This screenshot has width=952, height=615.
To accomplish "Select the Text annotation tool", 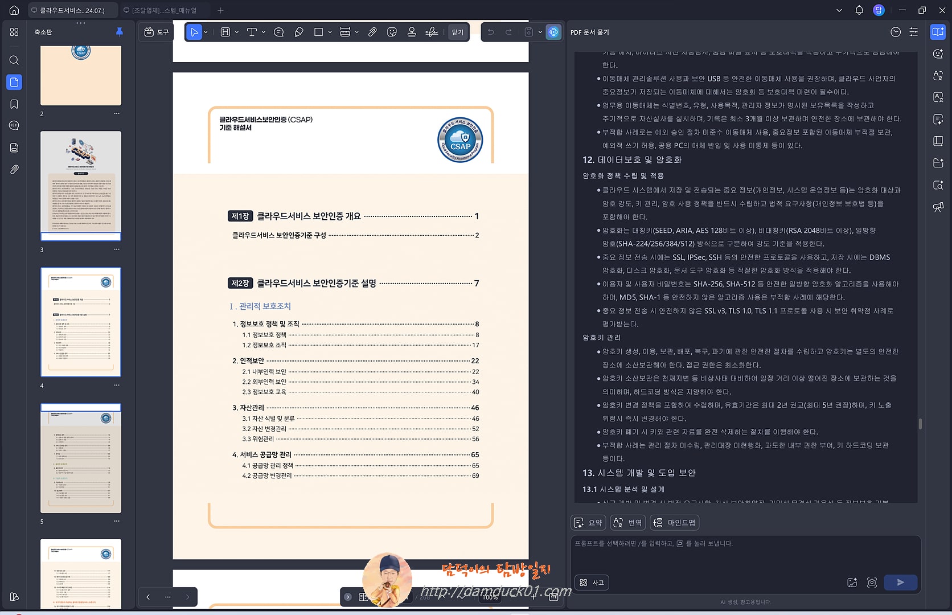I will [x=251, y=32].
